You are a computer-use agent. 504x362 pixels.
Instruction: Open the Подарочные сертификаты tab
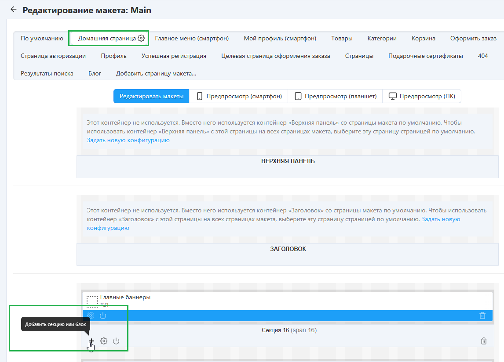click(425, 56)
